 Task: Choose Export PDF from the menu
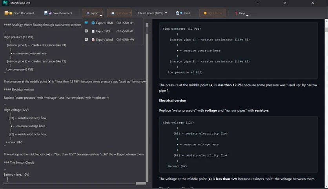pos(113,31)
